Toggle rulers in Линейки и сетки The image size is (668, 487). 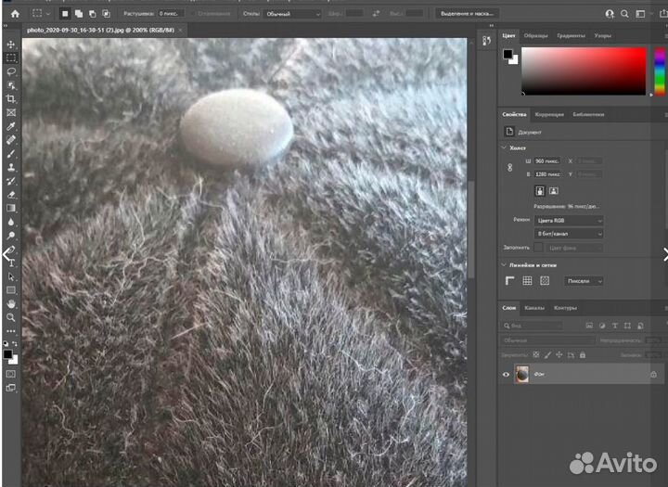point(510,281)
